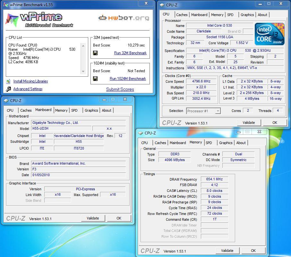Select CPU tab in the Mainboard CPU-Z window
291x257 pixels.
pyautogui.click(x=10, y=110)
